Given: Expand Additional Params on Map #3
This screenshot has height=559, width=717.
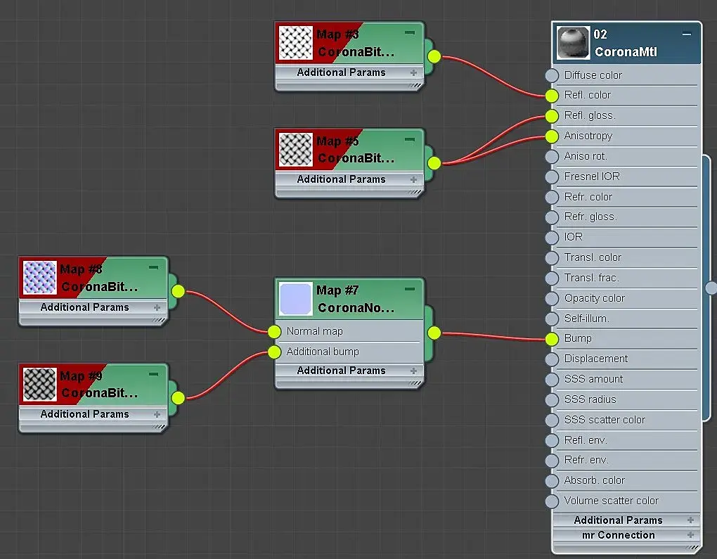Looking at the screenshot, I should [x=413, y=72].
